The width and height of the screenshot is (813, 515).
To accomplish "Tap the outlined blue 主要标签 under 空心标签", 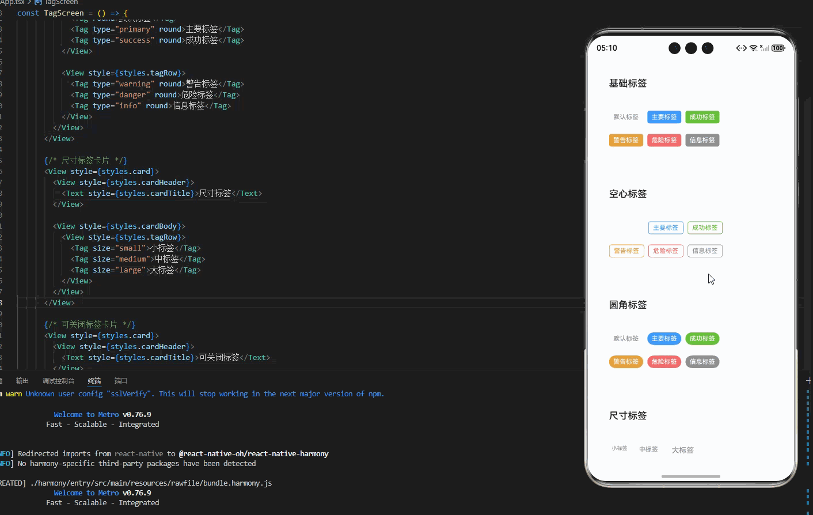I will pyautogui.click(x=666, y=228).
